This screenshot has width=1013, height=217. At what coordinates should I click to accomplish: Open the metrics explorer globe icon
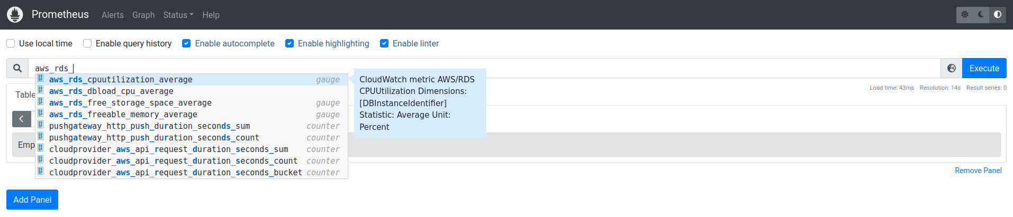click(951, 68)
